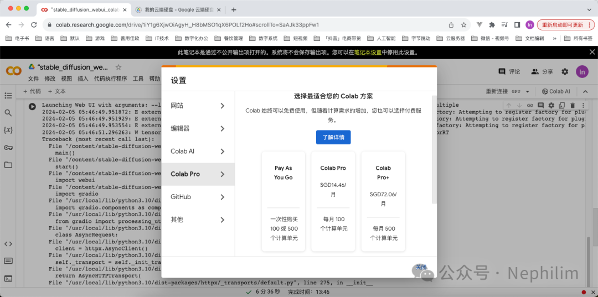Open the 评论 comments button

pyautogui.click(x=509, y=71)
